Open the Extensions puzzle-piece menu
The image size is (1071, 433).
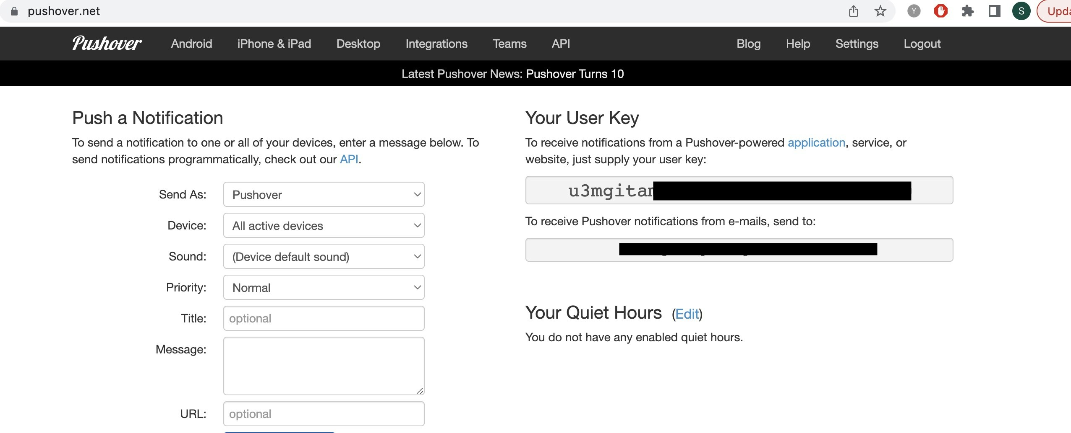click(x=967, y=11)
